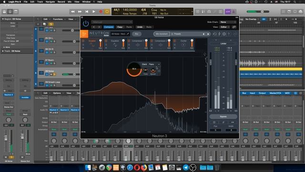Open the File menu
The width and height of the screenshot is (305, 172).
(x=25, y=2)
